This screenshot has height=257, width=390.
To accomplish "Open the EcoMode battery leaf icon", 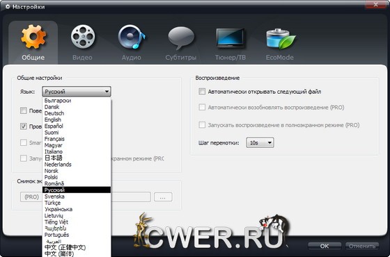I will [281, 38].
